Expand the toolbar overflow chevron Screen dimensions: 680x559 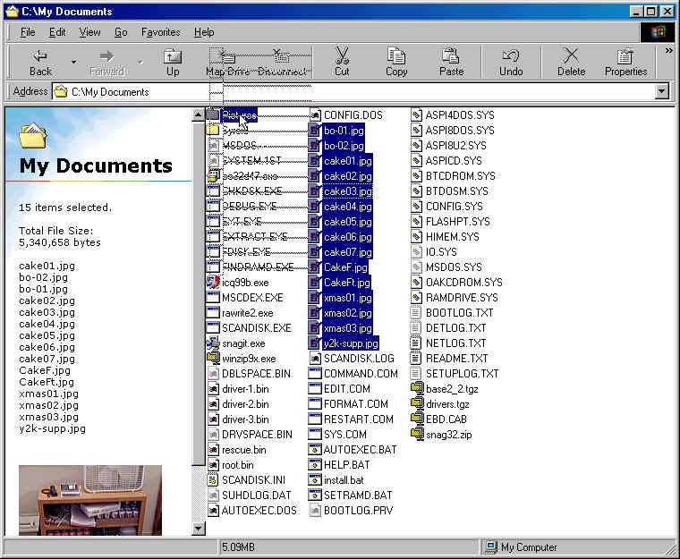pos(668,52)
